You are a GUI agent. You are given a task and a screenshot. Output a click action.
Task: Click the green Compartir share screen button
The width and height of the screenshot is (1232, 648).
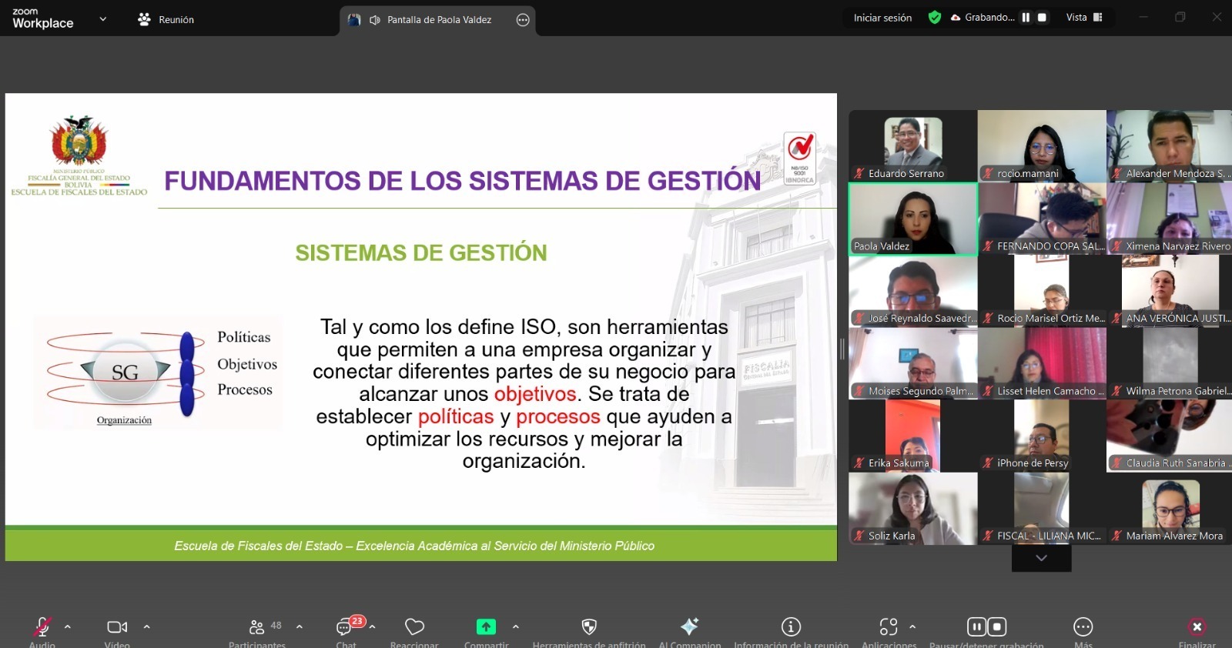point(486,627)
